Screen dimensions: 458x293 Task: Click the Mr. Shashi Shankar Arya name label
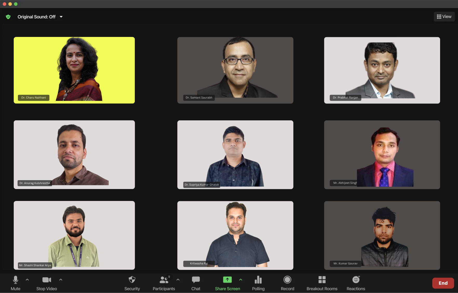click(x=35, y=265)
